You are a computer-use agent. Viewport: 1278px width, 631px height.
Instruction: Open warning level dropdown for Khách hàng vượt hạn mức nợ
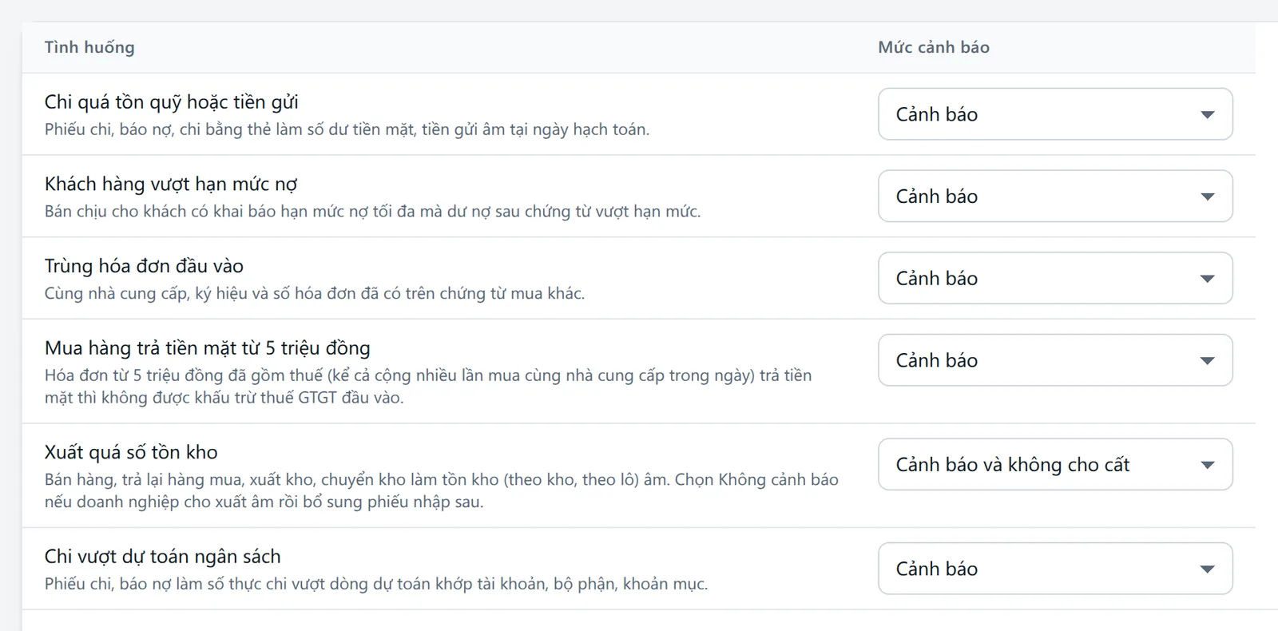(x=1055, y=196)
